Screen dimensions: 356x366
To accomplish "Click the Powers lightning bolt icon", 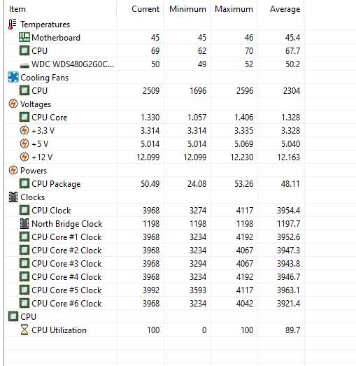I will (13, 170).
